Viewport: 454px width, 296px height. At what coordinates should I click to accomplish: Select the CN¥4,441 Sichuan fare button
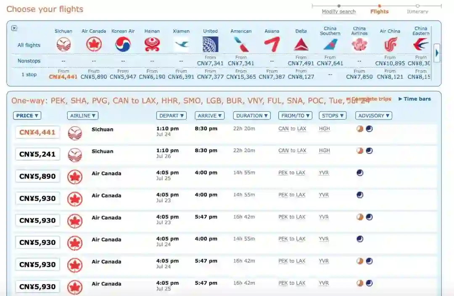click(37, 132)
